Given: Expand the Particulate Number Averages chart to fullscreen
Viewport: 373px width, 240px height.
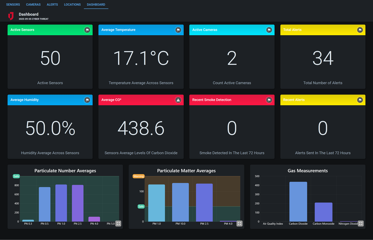Looking at the screenshot, I should pyautogui.click(x=118, y=224).
